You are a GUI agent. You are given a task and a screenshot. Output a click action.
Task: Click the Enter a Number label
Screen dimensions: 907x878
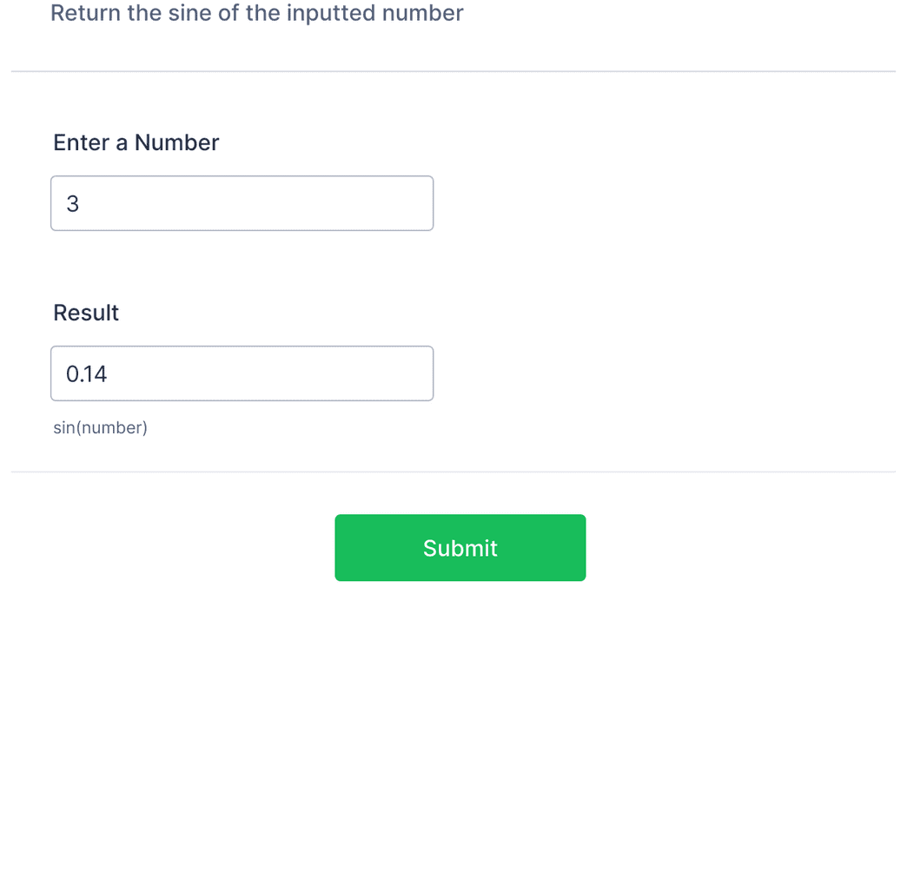(136, 142)
